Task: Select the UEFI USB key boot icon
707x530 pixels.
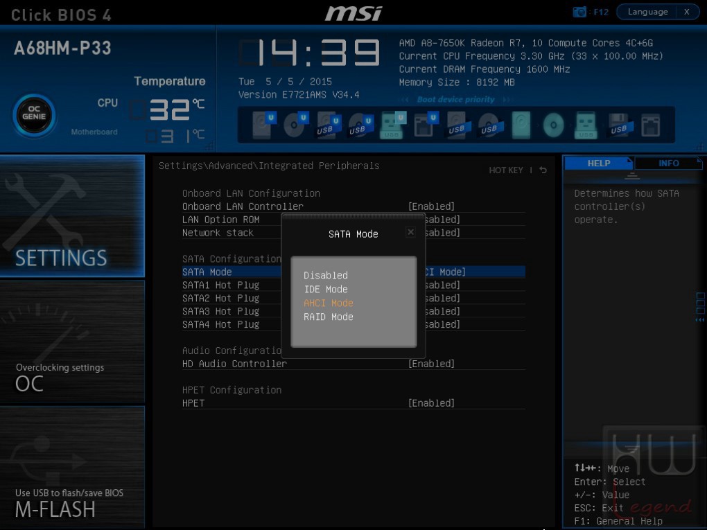Action: 393,125
